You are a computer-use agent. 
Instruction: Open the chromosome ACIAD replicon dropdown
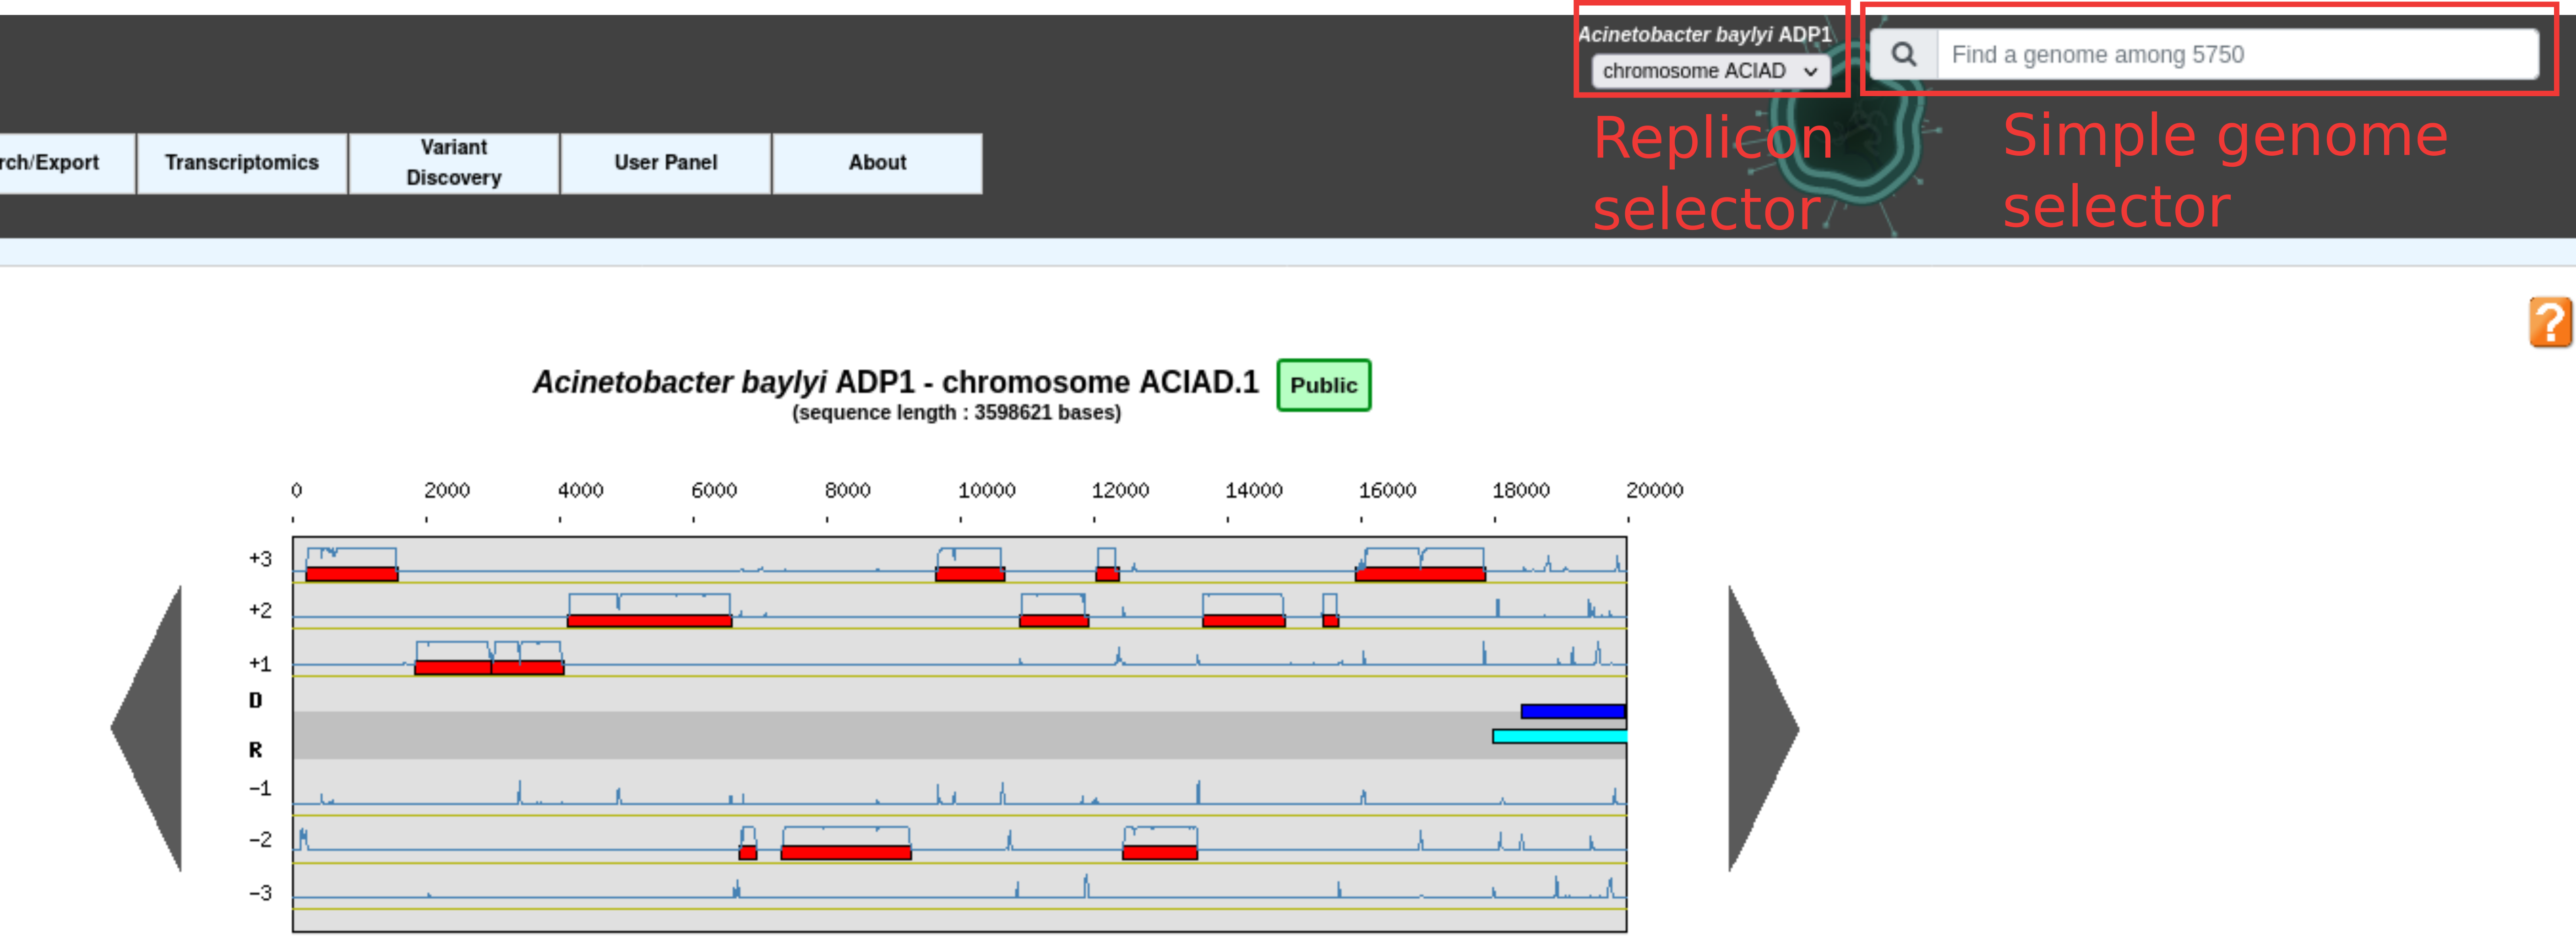point(1710,71)
